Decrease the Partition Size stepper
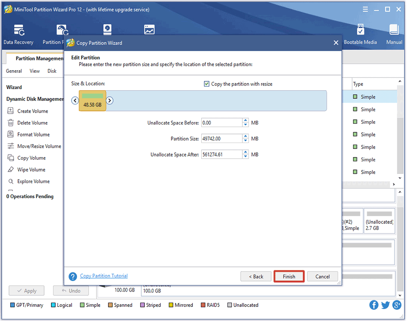Viewport: 407px width, 321px height. [x=245, y=141]
